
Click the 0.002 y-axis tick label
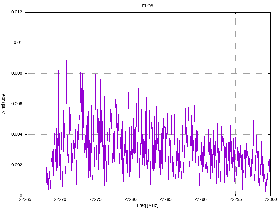pyautogui.click(x=17, y=165)
